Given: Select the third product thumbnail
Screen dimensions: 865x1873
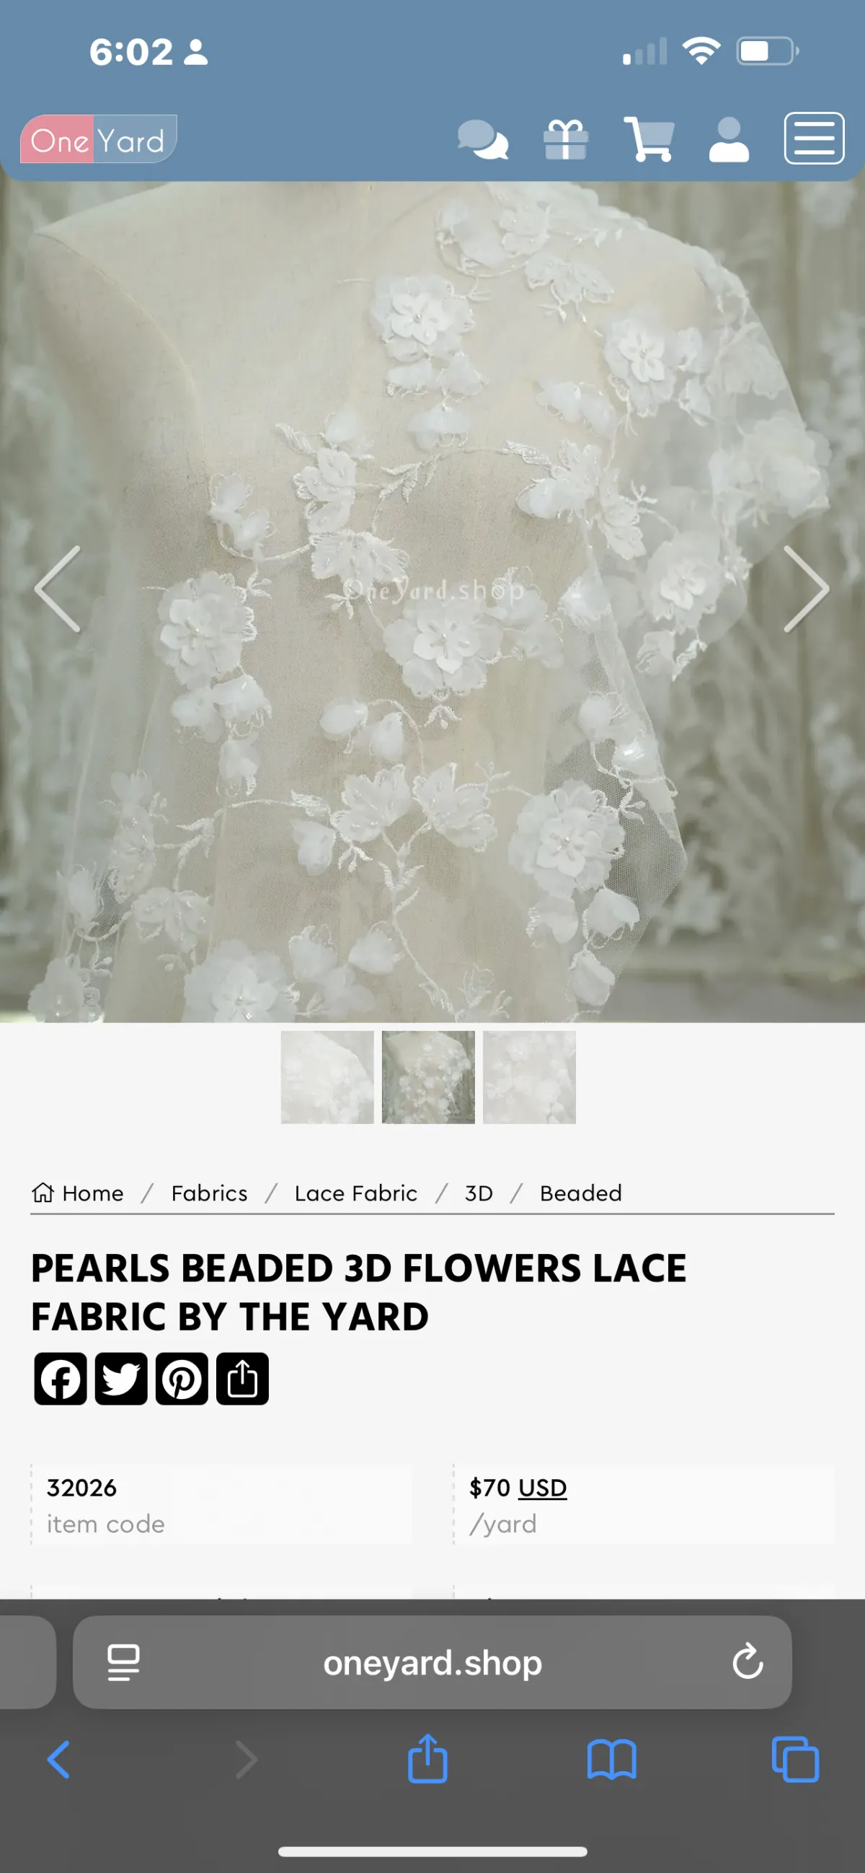Looking at the screenshot, I should click(530, 1076).
